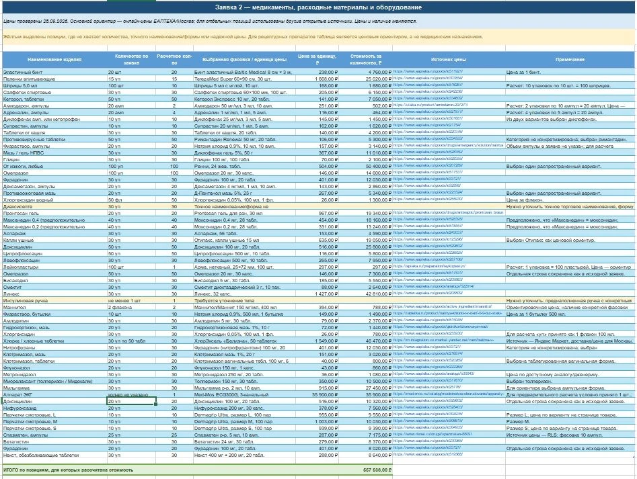Select the highlighted 'Инсулиновая ручка' cell
637x479 pixels.
click(x=54, y=300)
